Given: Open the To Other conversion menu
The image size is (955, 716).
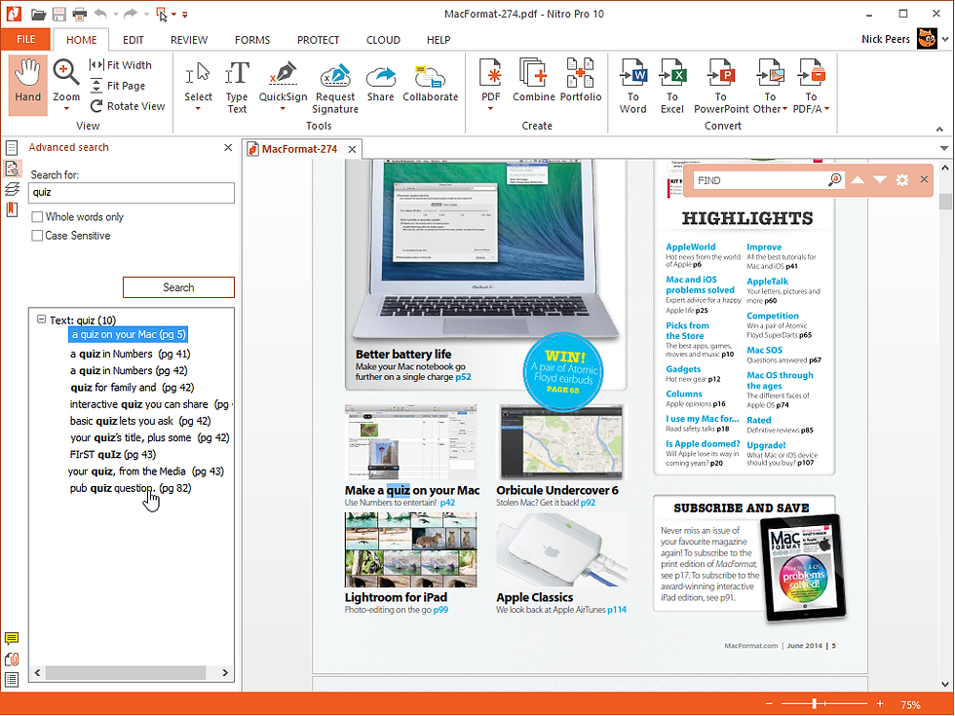Looking at the screenshot, I should click(x=770, y=87).
